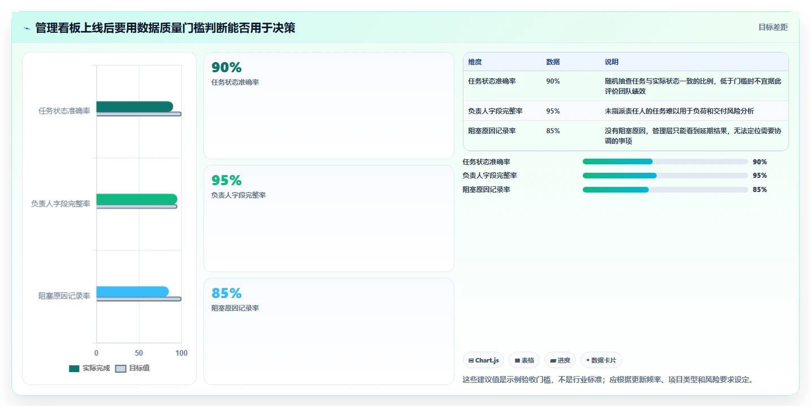
Task: Click the green 负责人字段完整率 actual bar
Action: click(137, 199)
